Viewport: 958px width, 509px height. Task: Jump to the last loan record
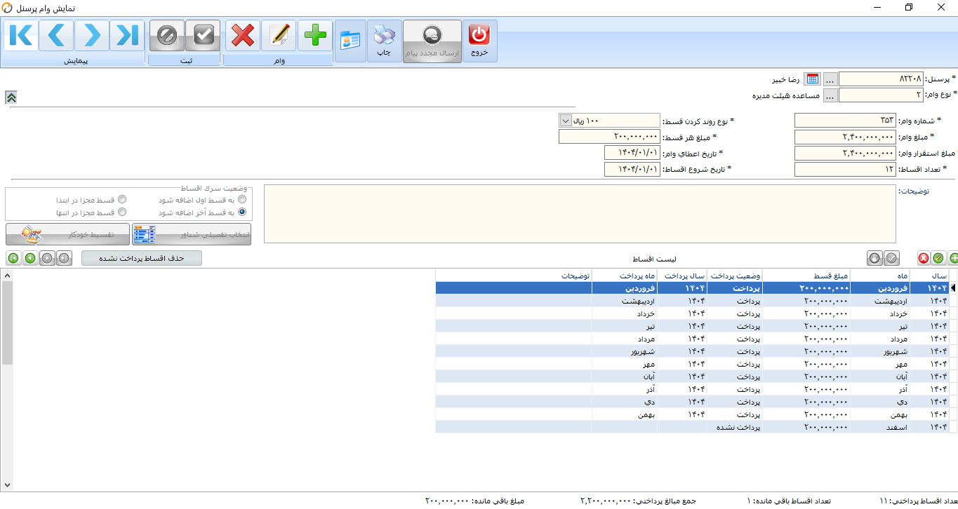[128, 35]
